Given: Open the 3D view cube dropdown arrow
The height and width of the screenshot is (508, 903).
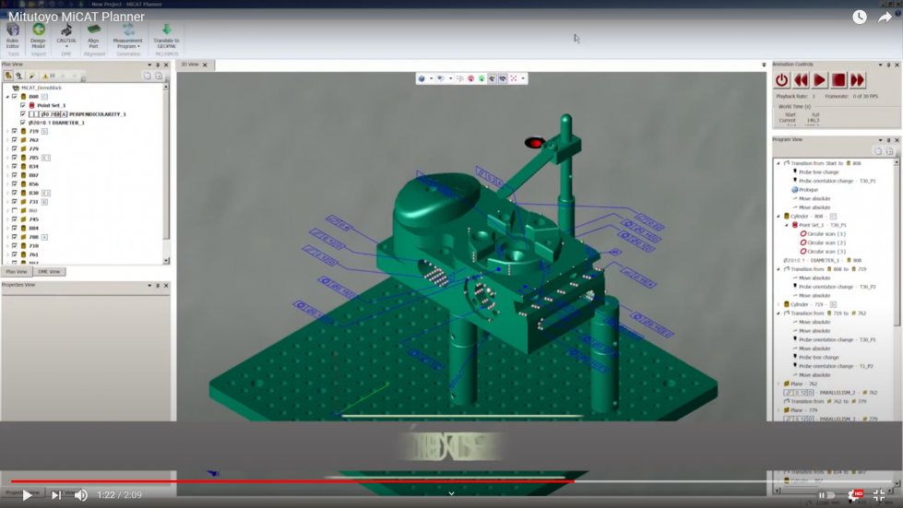Looking at the screenshot, I should pos(431,78).
